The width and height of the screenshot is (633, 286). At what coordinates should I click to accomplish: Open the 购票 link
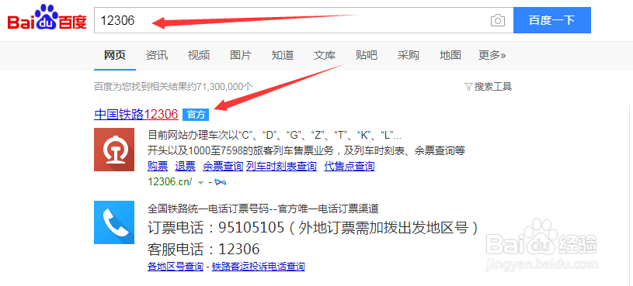[x=158, y=166]
